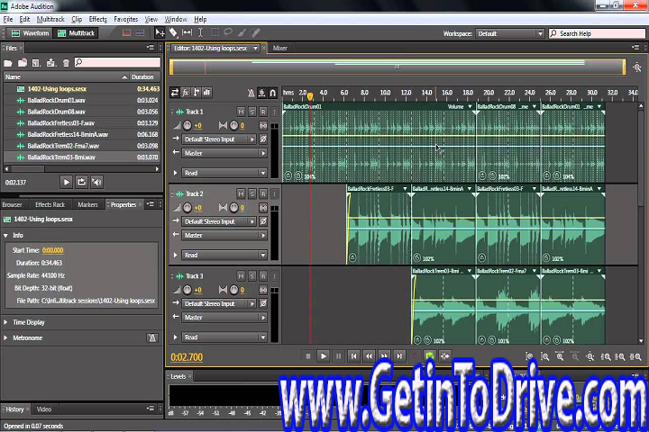Image resolution: width=649 pixels, height=432 pixels.
Task: Click the Start Time value 0:00.000
Action: [52, 250]
